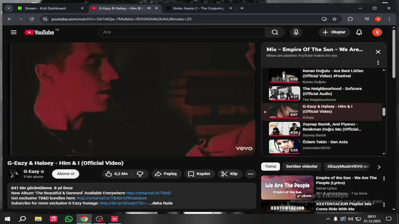399x224 pixels.
Task: Mute the G-Eazy tab audio icon
Action: pyautogui.click(x=149, y=8)
